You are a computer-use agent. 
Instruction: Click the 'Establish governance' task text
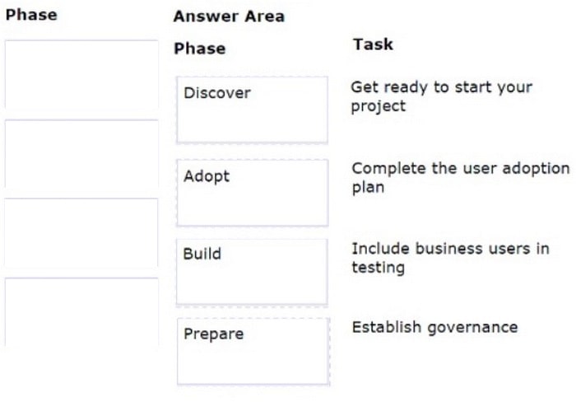435,327
